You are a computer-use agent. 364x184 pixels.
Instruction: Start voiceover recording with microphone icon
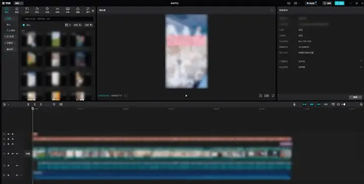point(294,105)
